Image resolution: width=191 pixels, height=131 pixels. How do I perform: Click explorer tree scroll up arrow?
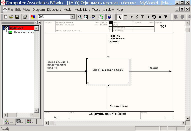coord(36,28)
